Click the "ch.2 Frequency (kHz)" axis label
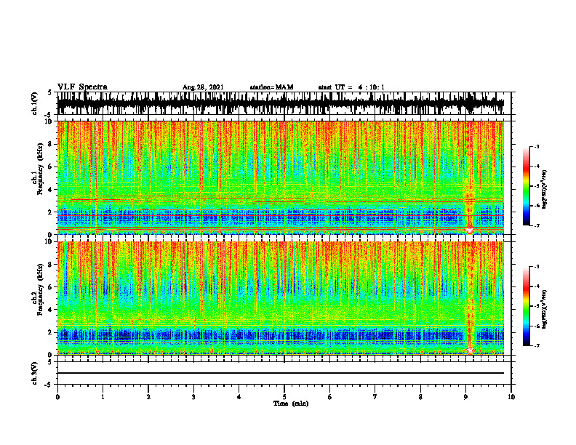 tap(39, 289)
